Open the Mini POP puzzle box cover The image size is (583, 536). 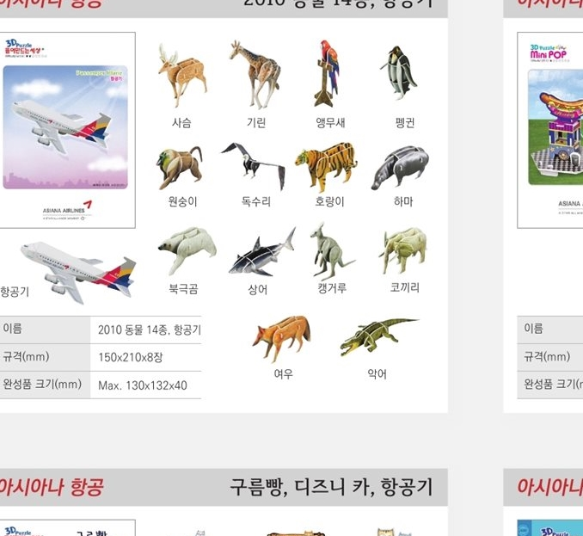pyautogui.click(x=550, y=130)
